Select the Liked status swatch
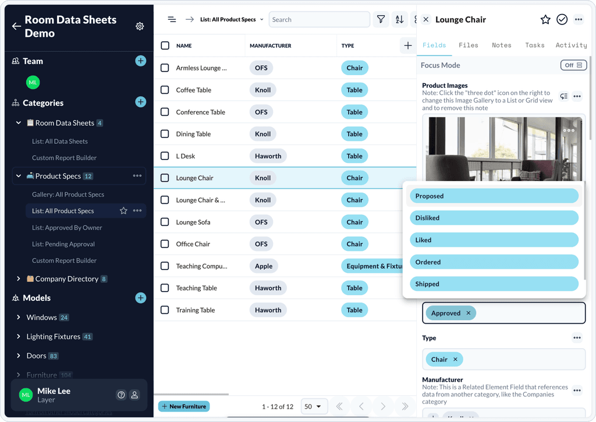This screenshot has width=596, height=422. [493, 240]
